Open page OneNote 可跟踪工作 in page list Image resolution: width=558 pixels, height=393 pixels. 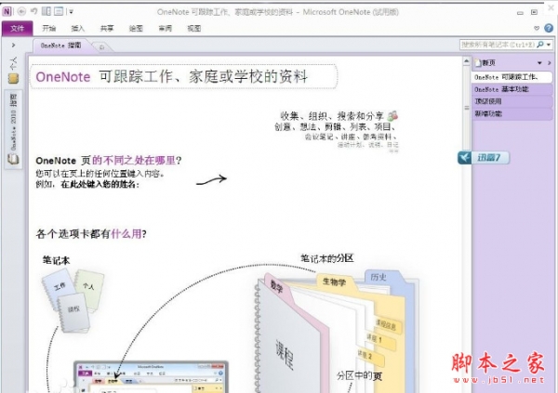(x=512, y=77)
